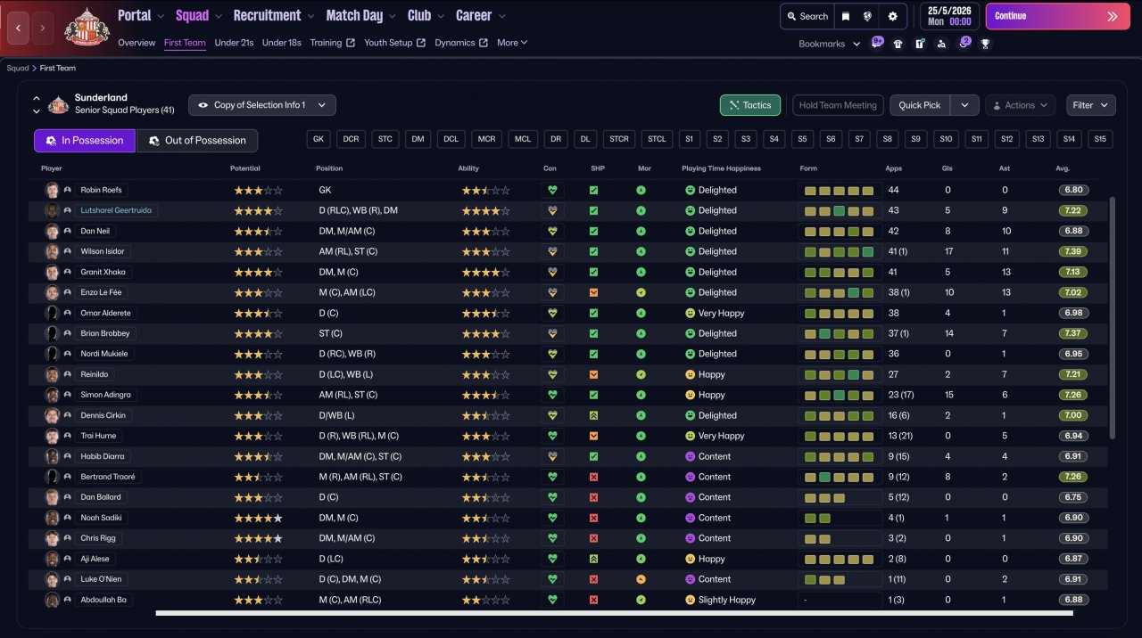Click Reinildo's orange sharpness icon

tap(593, 374)
